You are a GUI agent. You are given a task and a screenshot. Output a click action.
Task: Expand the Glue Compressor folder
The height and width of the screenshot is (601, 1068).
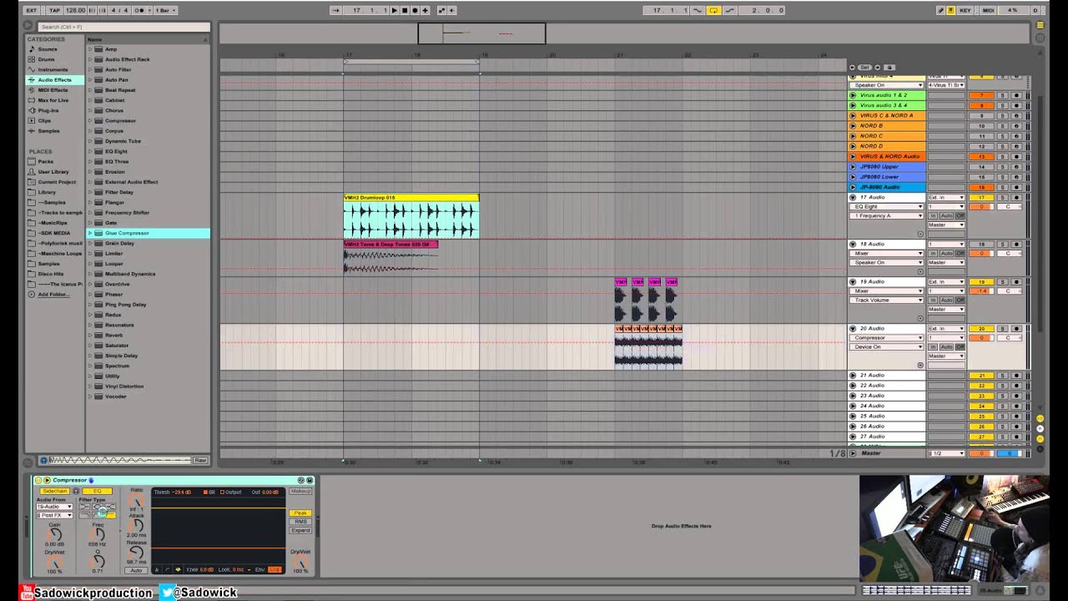pyautogui.click(x=90, y=233)
